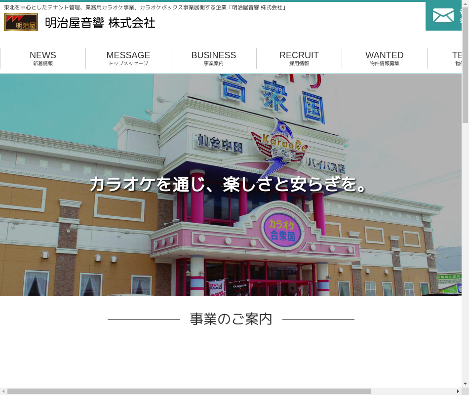
Task: Click the envelope contact icon
Action: coord(443,16)
